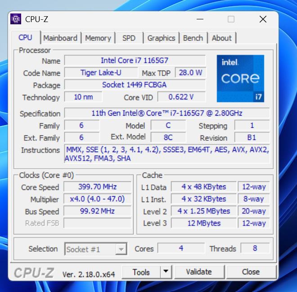This screenshot has height=292, width=297.
Task: Click the Multiplier value x4.0 (4.0 - 47.0)
Action: [x=97, y=199]
